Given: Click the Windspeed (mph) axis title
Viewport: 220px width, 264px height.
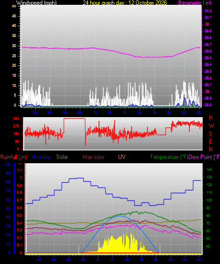Looking at the screenshot, I should pos(37,3).
